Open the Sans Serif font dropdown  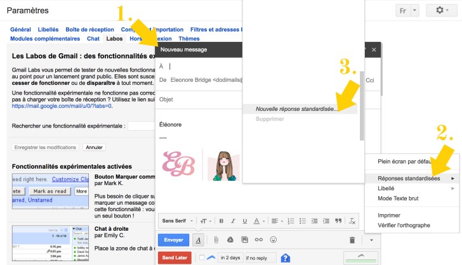178,221
